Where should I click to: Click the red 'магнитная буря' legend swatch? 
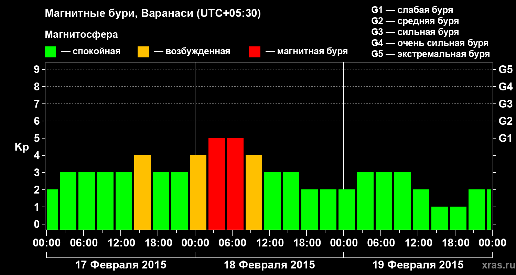pos(255,52)
